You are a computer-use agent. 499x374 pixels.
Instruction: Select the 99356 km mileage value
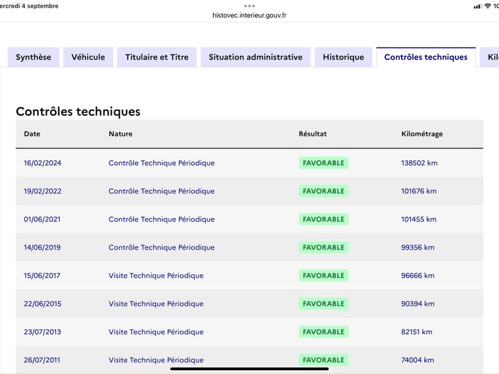point(417,247)
